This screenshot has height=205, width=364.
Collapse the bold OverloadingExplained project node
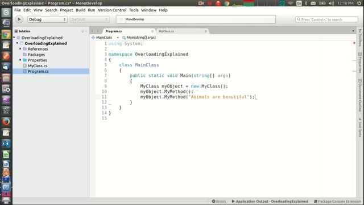click(x=17, y=43)
